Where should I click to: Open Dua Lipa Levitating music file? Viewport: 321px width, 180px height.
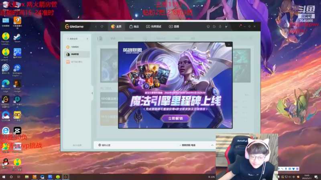click(6, 39)
